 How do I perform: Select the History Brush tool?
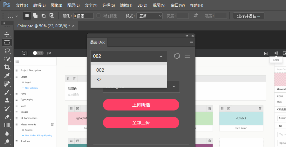[x=7, y=109]
